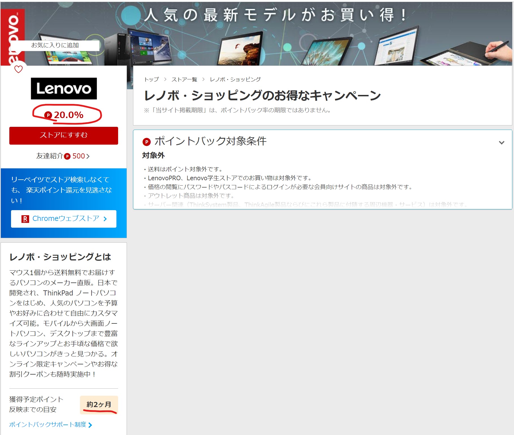Click the chevron after ポイントバックサポート制度
This screenshot has height=435, width=514.
point(90,425)
